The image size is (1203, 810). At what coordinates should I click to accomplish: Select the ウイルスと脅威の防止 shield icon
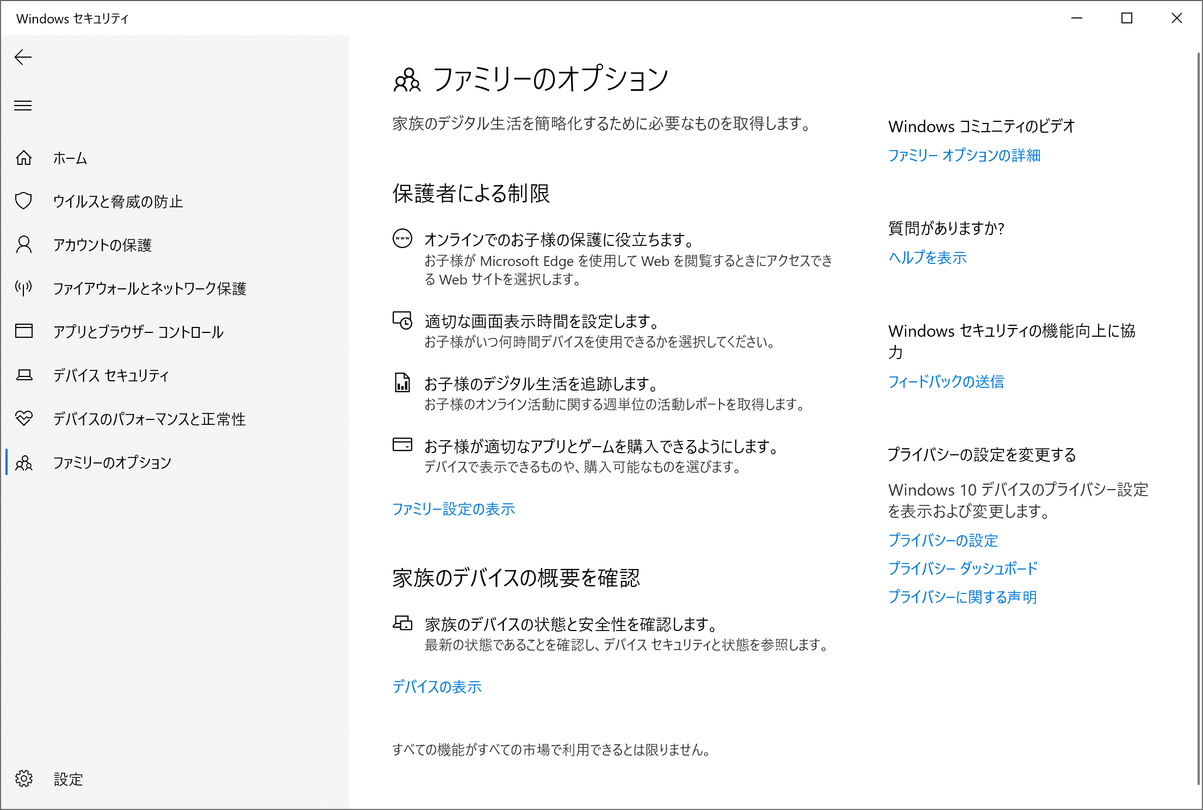23,201
